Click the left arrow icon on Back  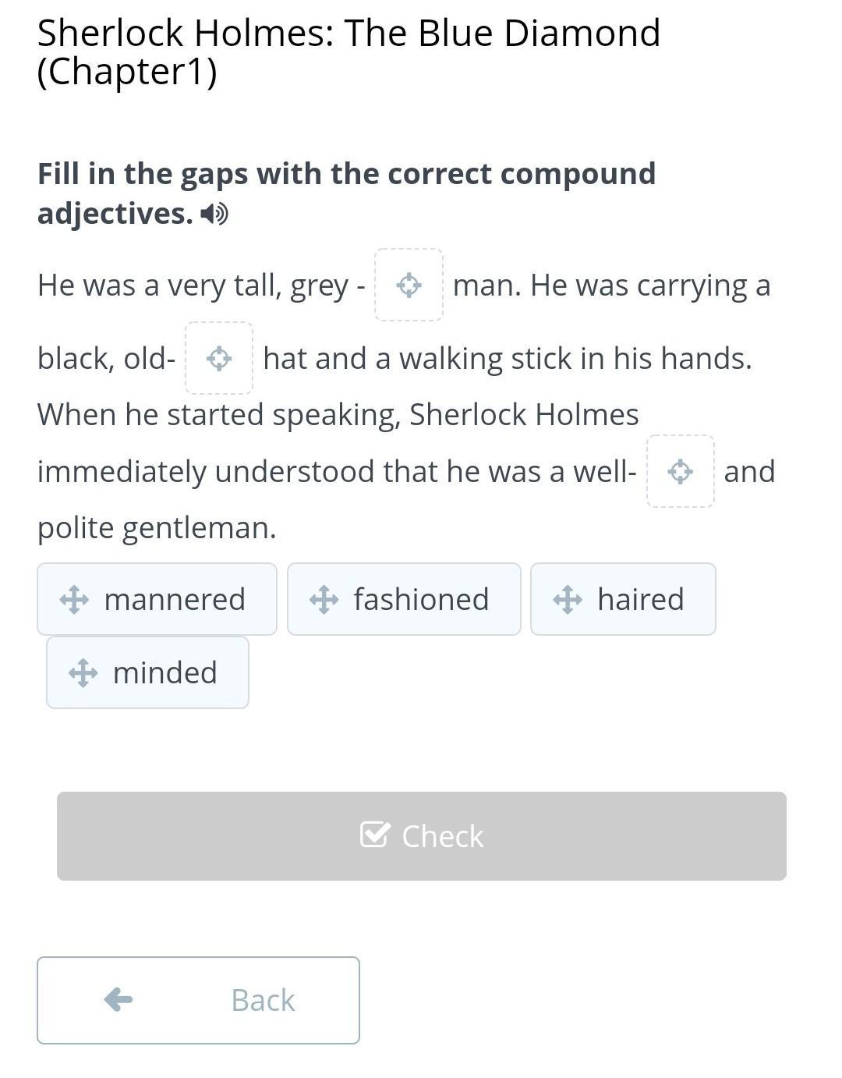(x=119, y=999)
